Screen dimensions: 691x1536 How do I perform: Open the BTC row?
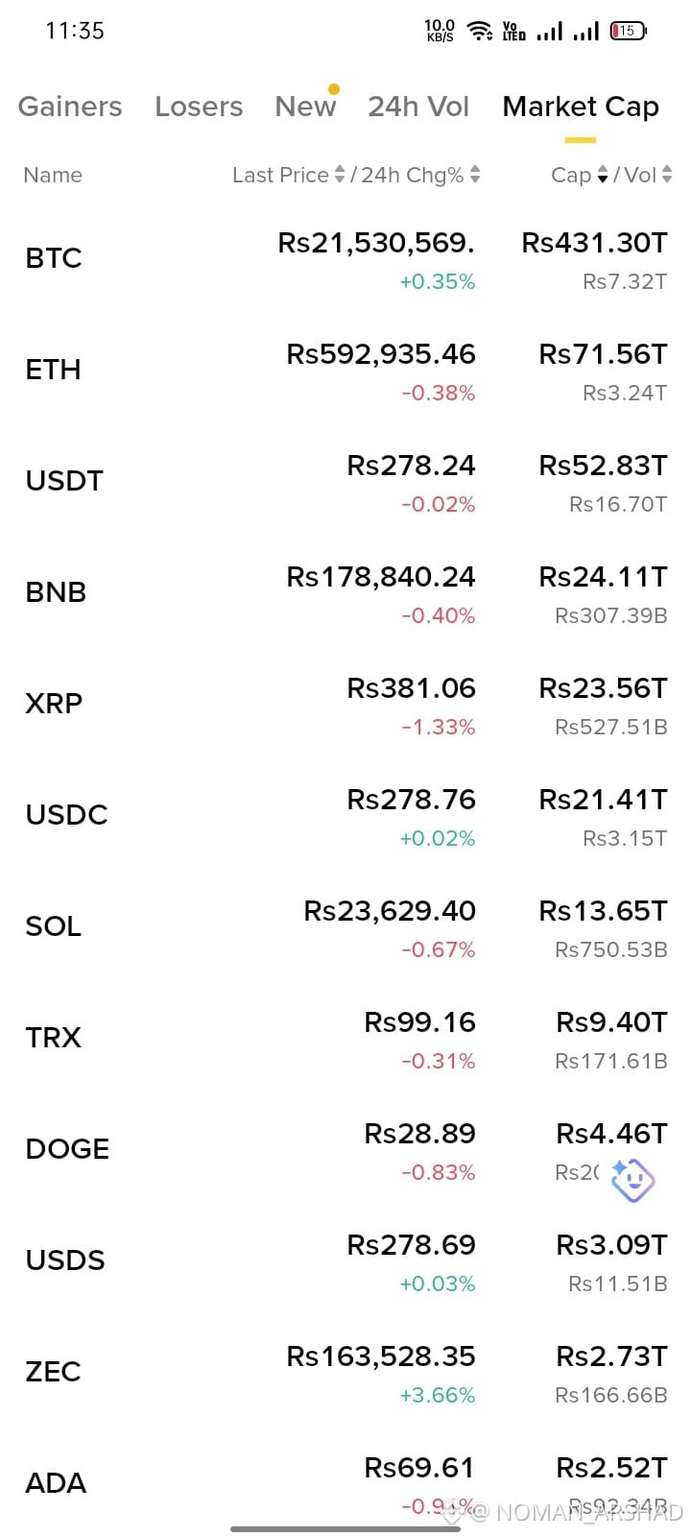tap(345, 259)
